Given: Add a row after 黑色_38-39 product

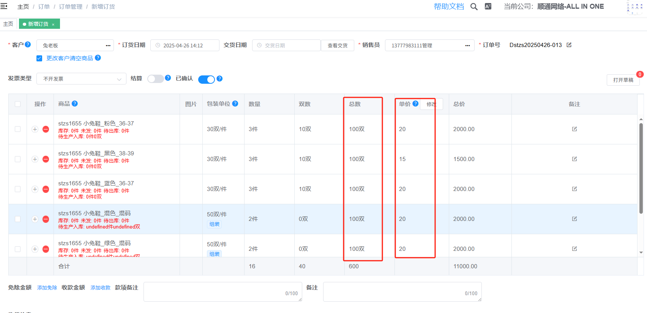Looking at the screenshot, I should (x=35, y=159).
